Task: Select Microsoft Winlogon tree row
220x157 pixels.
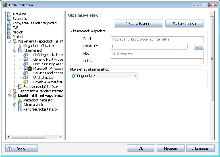Action: point(48,68)
